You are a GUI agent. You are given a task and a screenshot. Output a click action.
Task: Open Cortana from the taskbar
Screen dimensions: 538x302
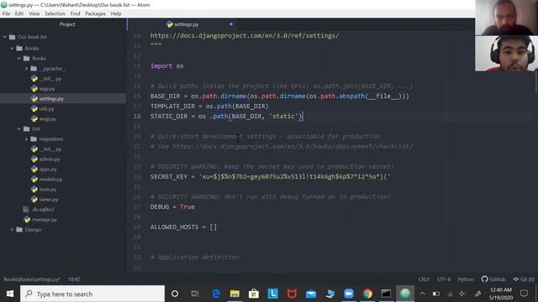175,294
